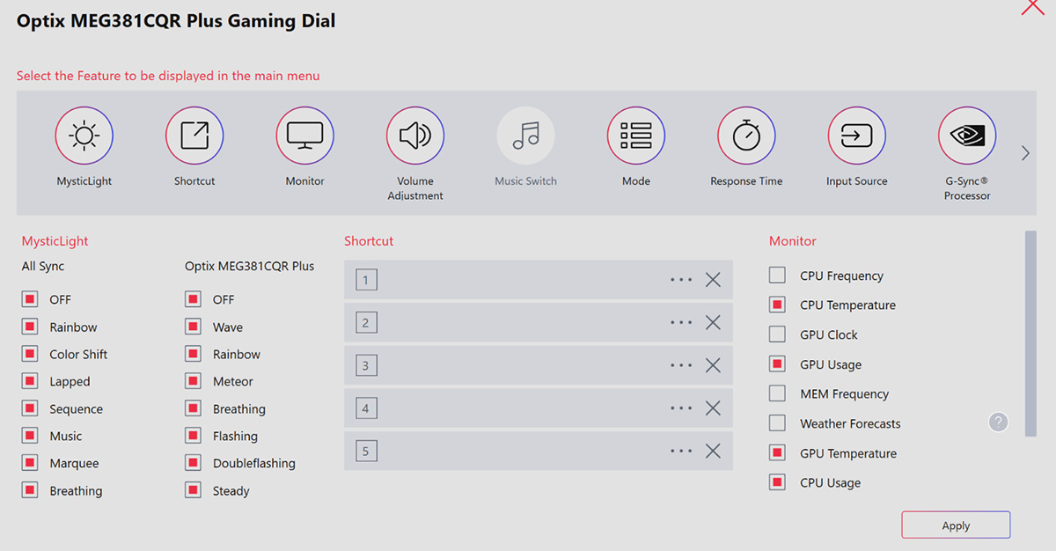Toggle the CPU Usage checkbox
The height and width of the screenshot is (551, 1056).
(x=777, y=482)
